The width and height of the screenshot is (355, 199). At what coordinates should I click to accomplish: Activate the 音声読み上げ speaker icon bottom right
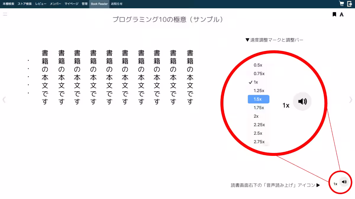(344, 182)
